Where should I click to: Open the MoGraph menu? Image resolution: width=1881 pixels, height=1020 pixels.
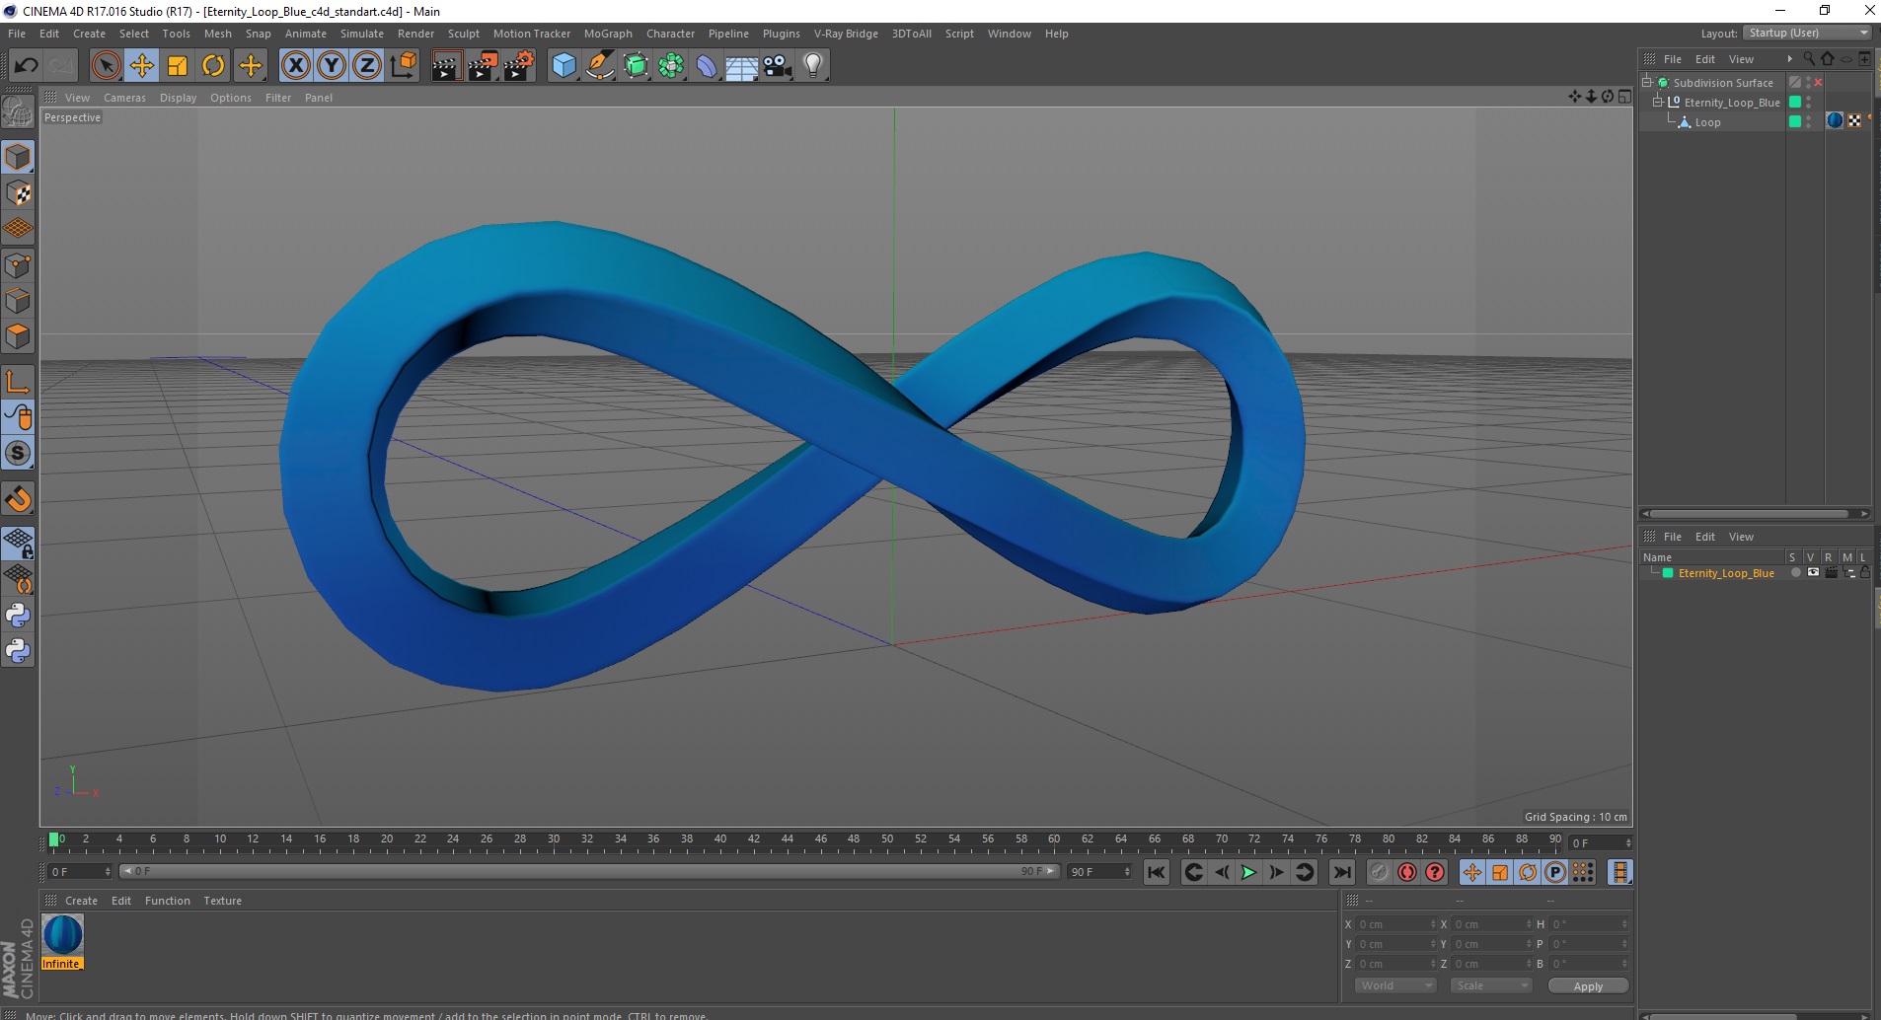608,34
